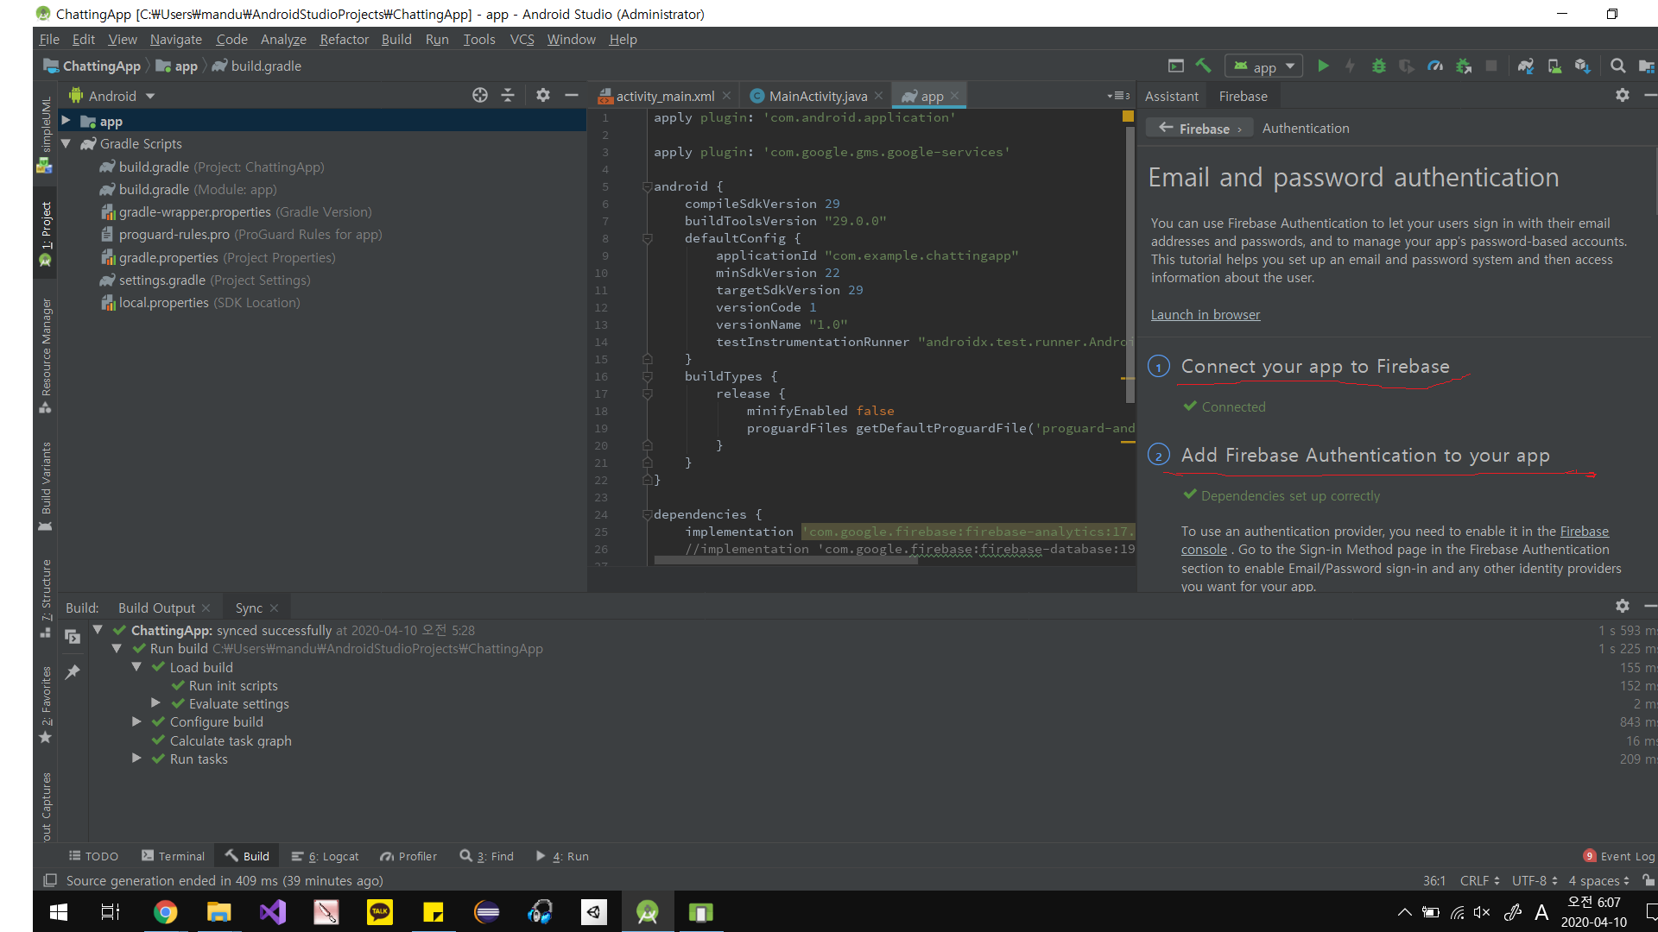Open the Refactor menu
The image size is (1658, 932).
(x=344, y=39)
